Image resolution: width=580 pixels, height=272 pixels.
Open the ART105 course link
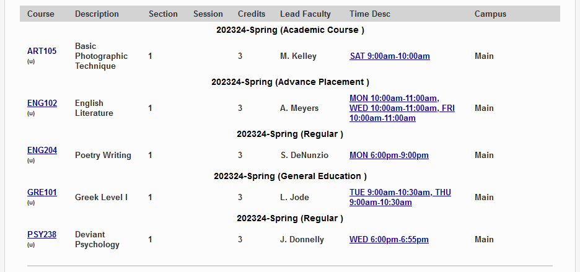point(42,51)
